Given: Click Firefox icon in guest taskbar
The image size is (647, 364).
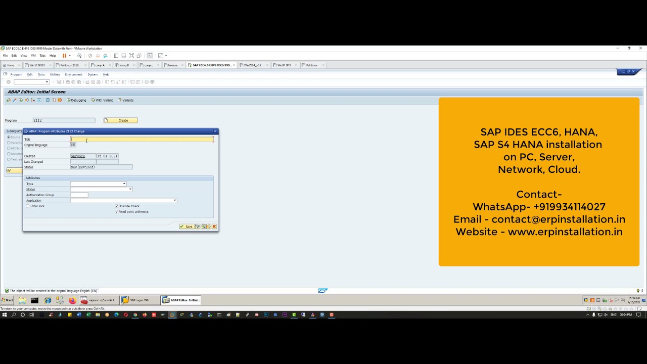Looking at the screenshot, I should [x=72, y=300].
